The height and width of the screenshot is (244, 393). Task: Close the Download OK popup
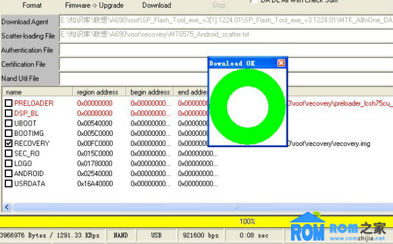pyautogui.click(x=281, y=63)
